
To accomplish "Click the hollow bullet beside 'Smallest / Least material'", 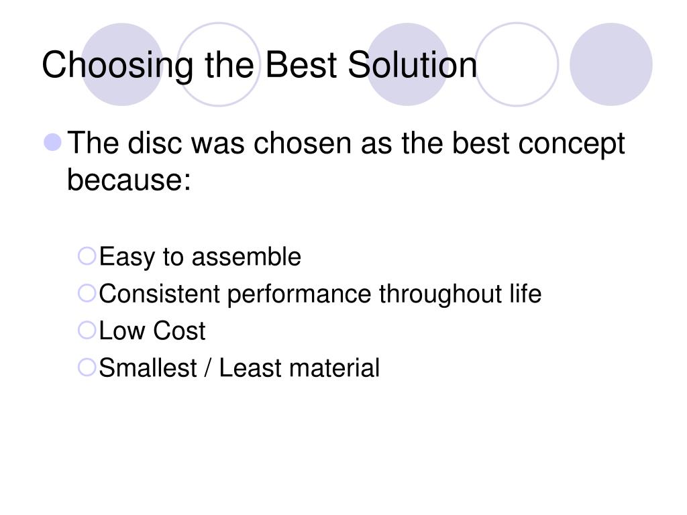I will coord(87,367).
